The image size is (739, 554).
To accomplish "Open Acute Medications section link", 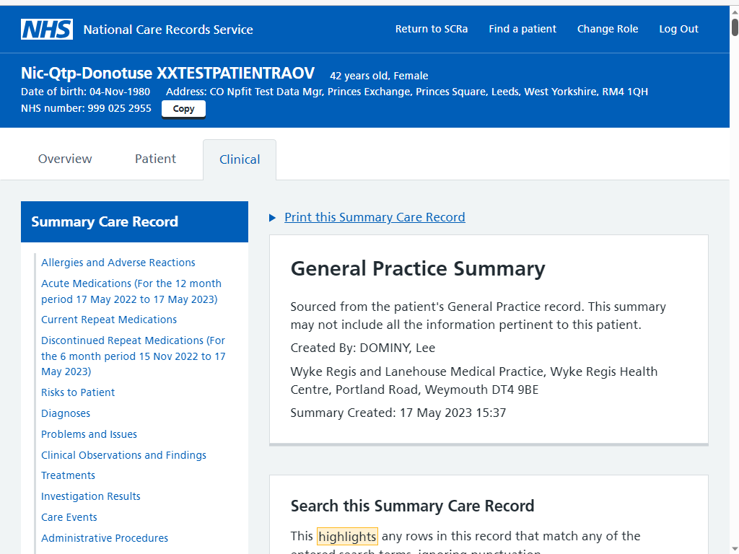I will pos(131,291).
